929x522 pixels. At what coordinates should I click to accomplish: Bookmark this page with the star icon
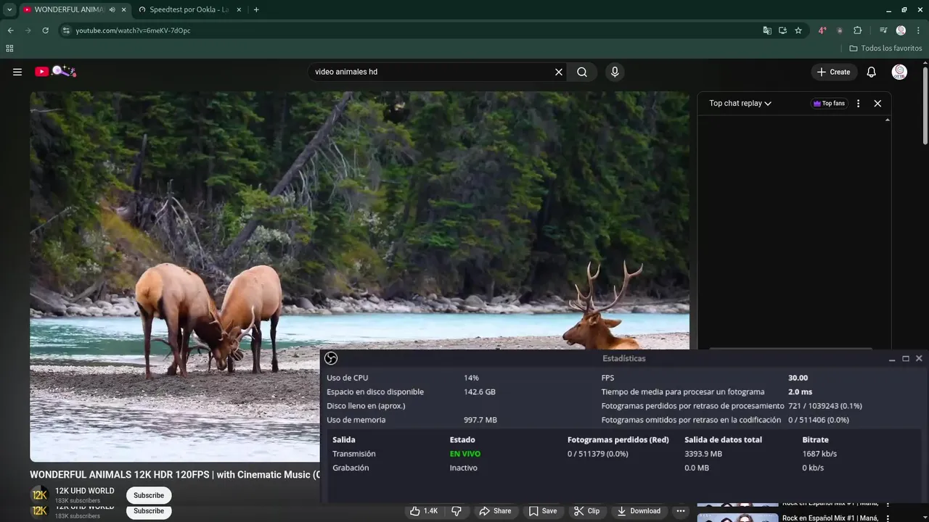pos(798,30)
